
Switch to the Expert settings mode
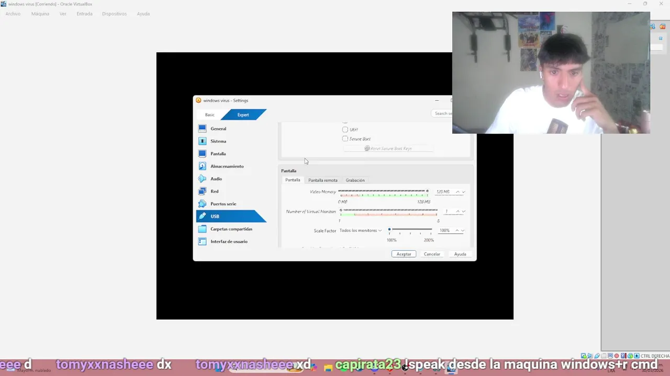[243, 115]
